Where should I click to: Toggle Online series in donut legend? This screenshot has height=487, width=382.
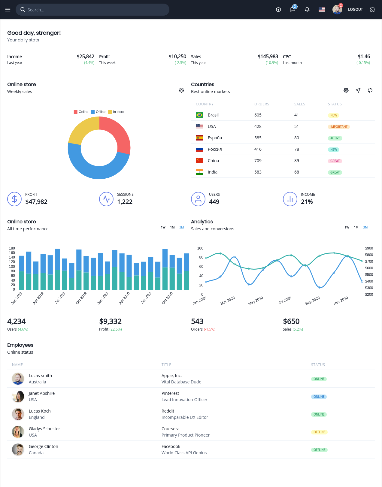click(x=81, y=112)
